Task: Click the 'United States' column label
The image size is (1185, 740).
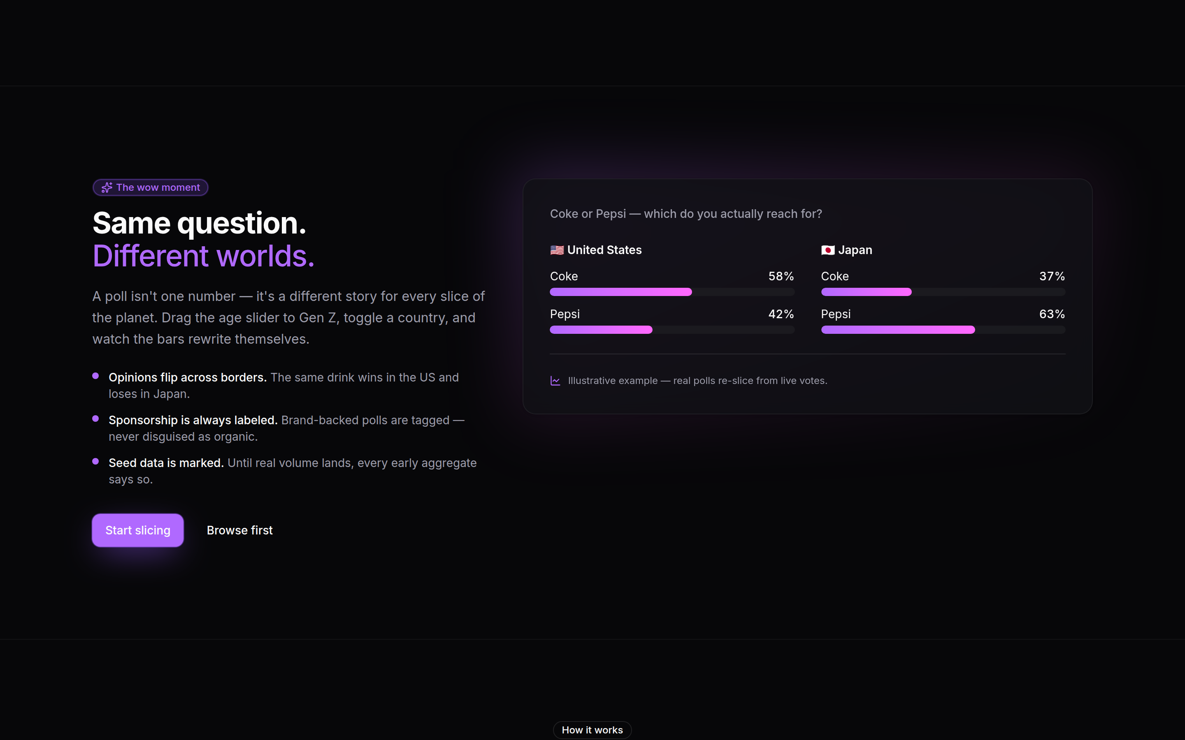Action: pyautogui.click(x=604, y=250)
